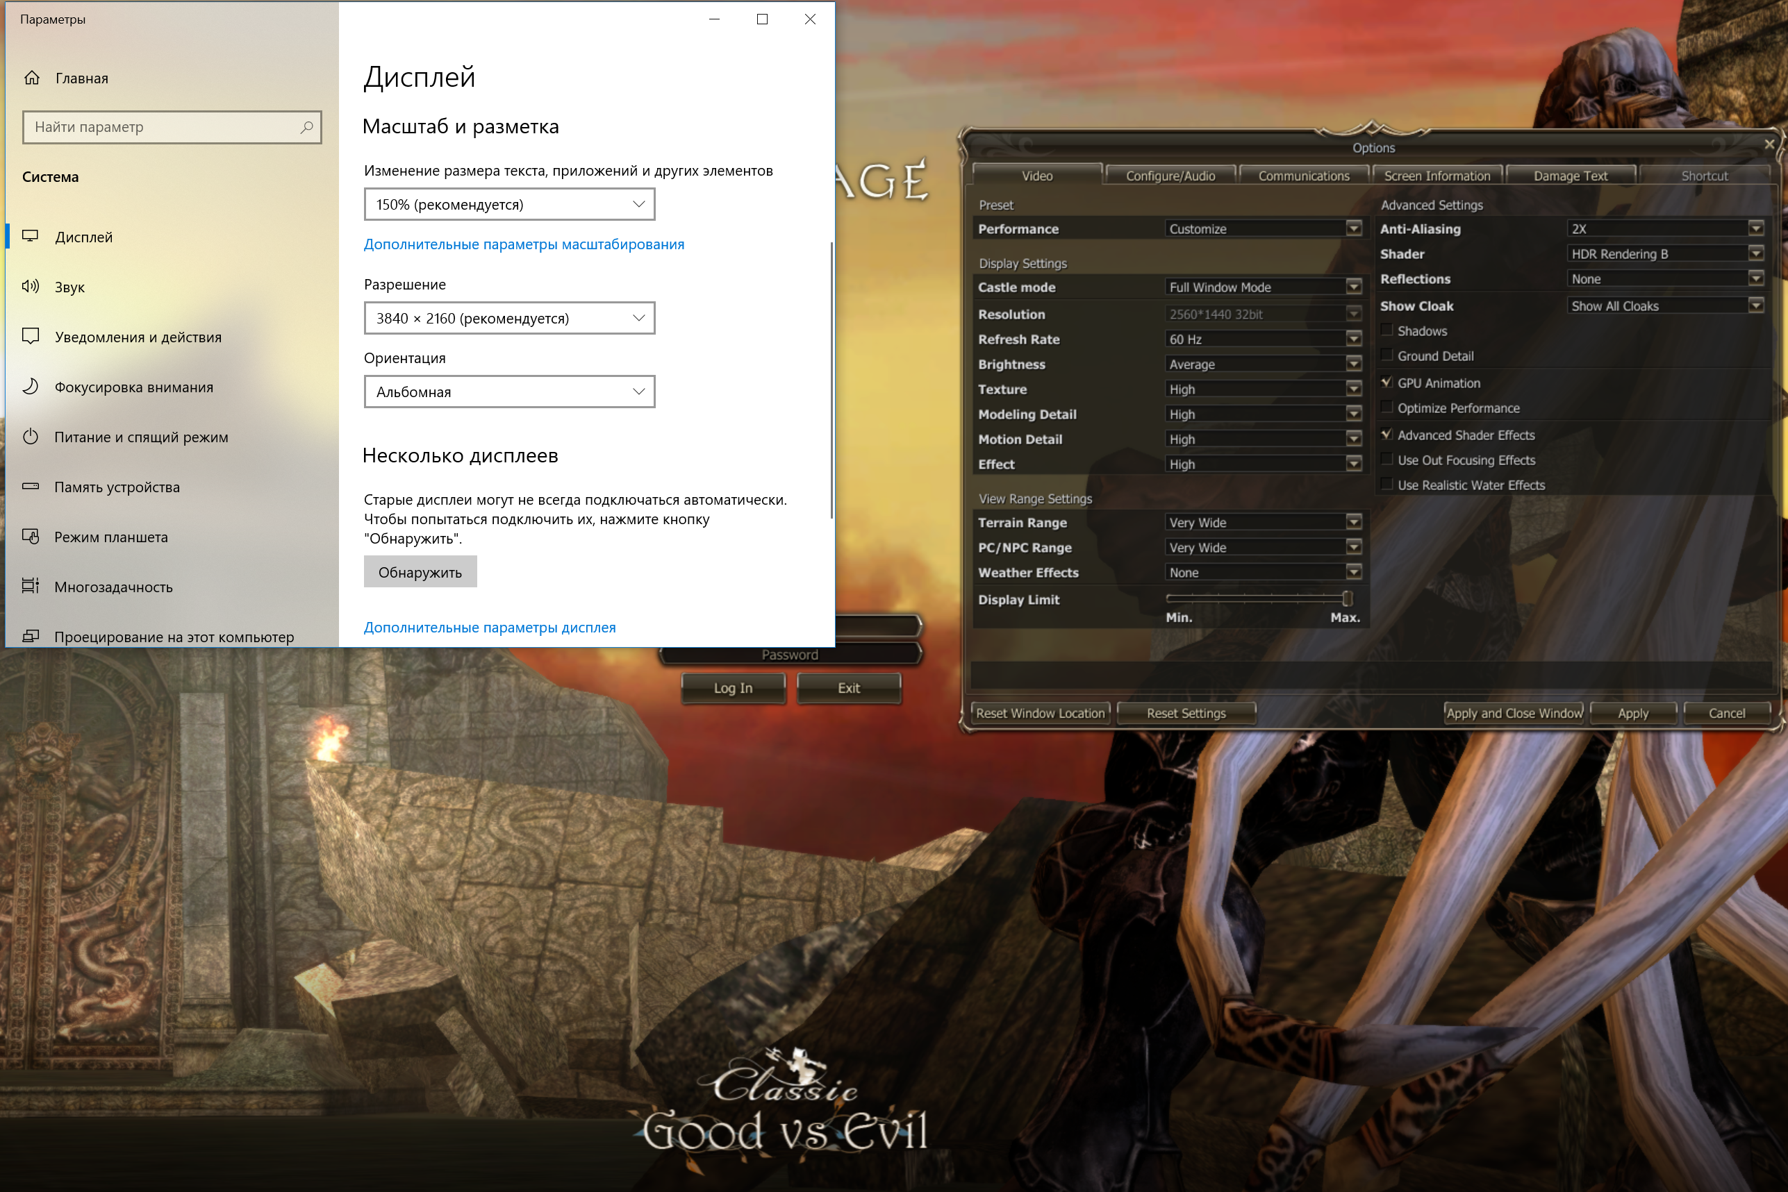Image resolution: width=1788 pixels, height=1192 pixels.
Task: Click Apply and Close Window button
Action: click(x=1514, y=713)
